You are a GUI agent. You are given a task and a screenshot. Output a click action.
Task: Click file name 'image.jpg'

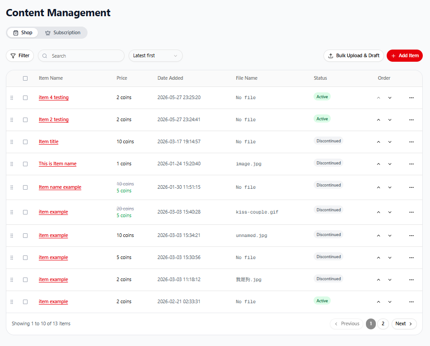click(249, 164)
